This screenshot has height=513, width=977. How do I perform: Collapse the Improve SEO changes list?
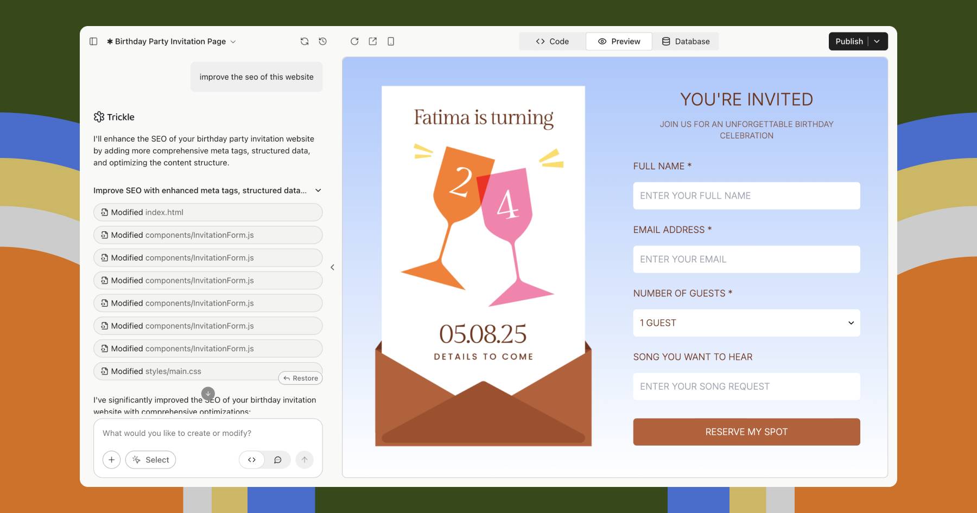[x=318, y=191]
